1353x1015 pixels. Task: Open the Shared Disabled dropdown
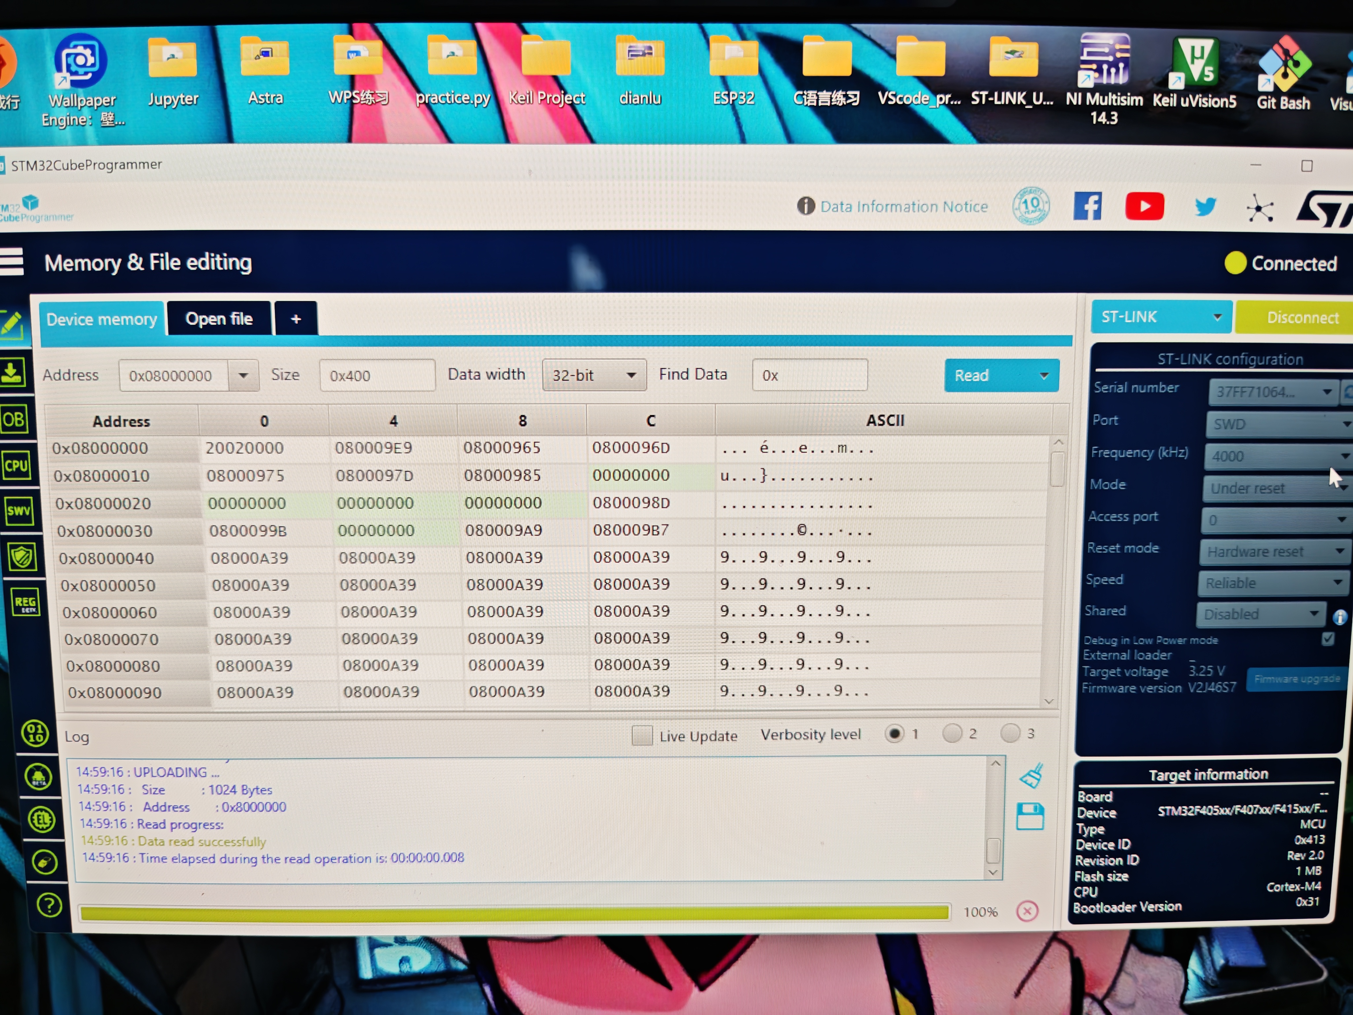(1261, 614)
